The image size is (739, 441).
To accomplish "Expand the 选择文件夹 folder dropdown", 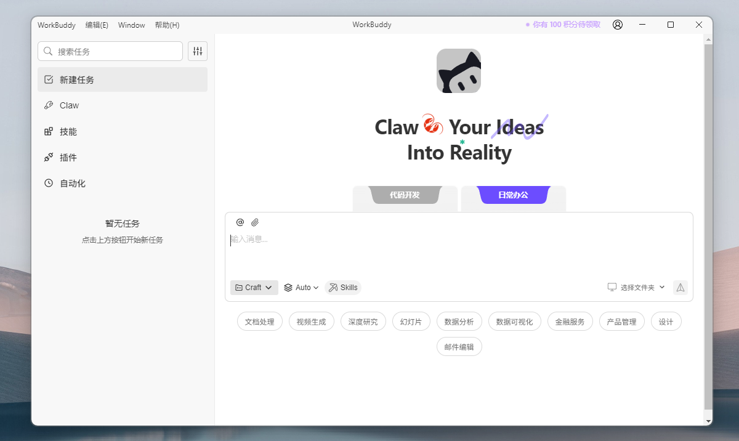I will tap(636, 288).
